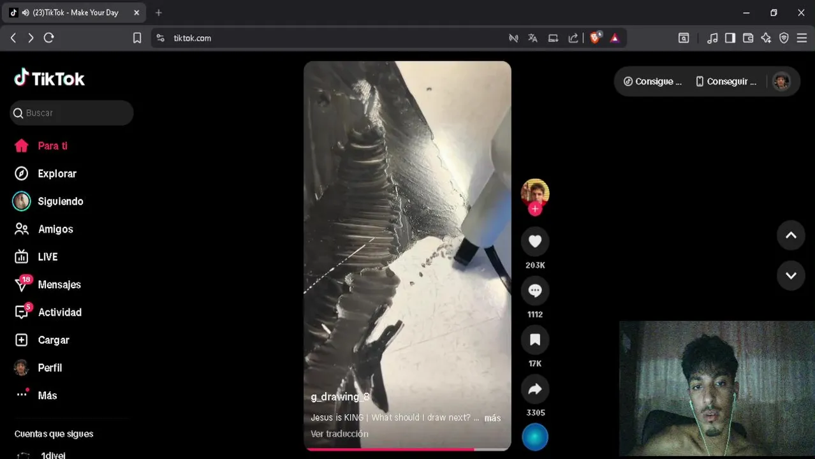Screen dimensions: 815x459
Task: Open a new browser tab
Action: 159,13
